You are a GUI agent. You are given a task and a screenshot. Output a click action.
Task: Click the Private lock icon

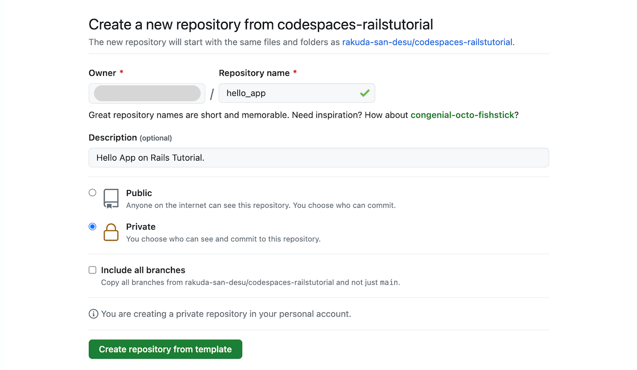pos(111,232)
